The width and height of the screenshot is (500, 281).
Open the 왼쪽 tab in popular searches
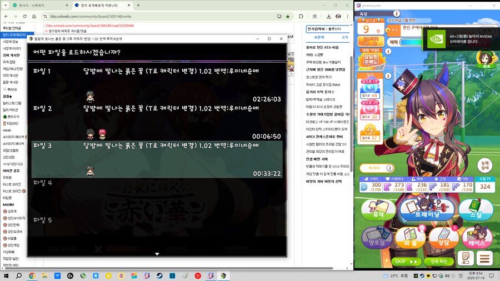tap(344, 37)
